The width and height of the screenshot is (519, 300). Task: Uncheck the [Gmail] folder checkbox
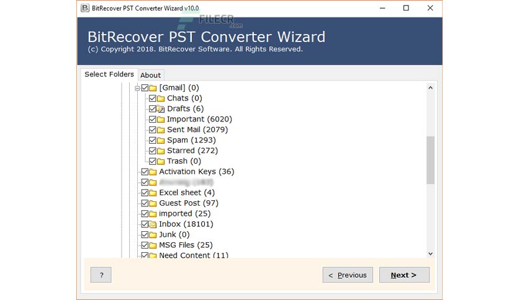(145, 88)
